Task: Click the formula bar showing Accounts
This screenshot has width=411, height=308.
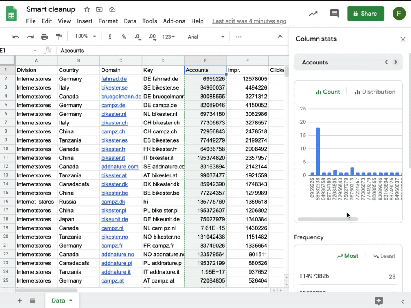Action: [x=173, y=51]
